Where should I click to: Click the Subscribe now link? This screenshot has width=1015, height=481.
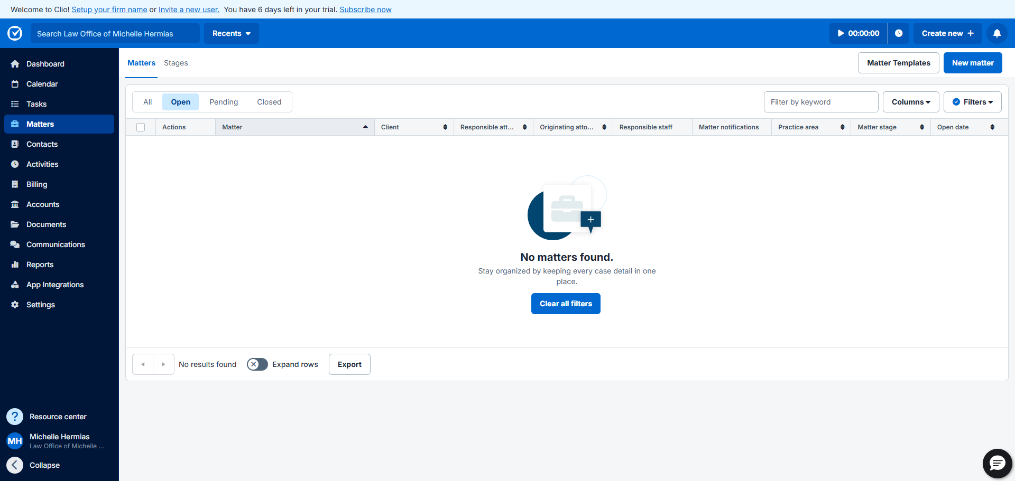pyautogui.click(x=365, y=10)
